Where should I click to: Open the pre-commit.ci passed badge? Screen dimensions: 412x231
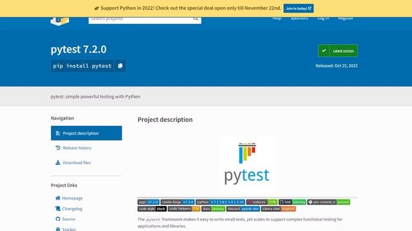(x=329, y=202)
